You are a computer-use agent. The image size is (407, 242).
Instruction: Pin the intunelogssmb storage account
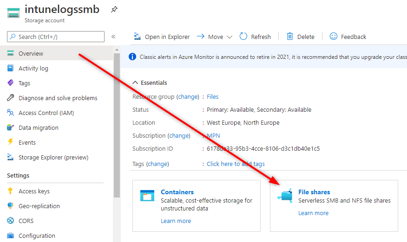pos(114,10)
